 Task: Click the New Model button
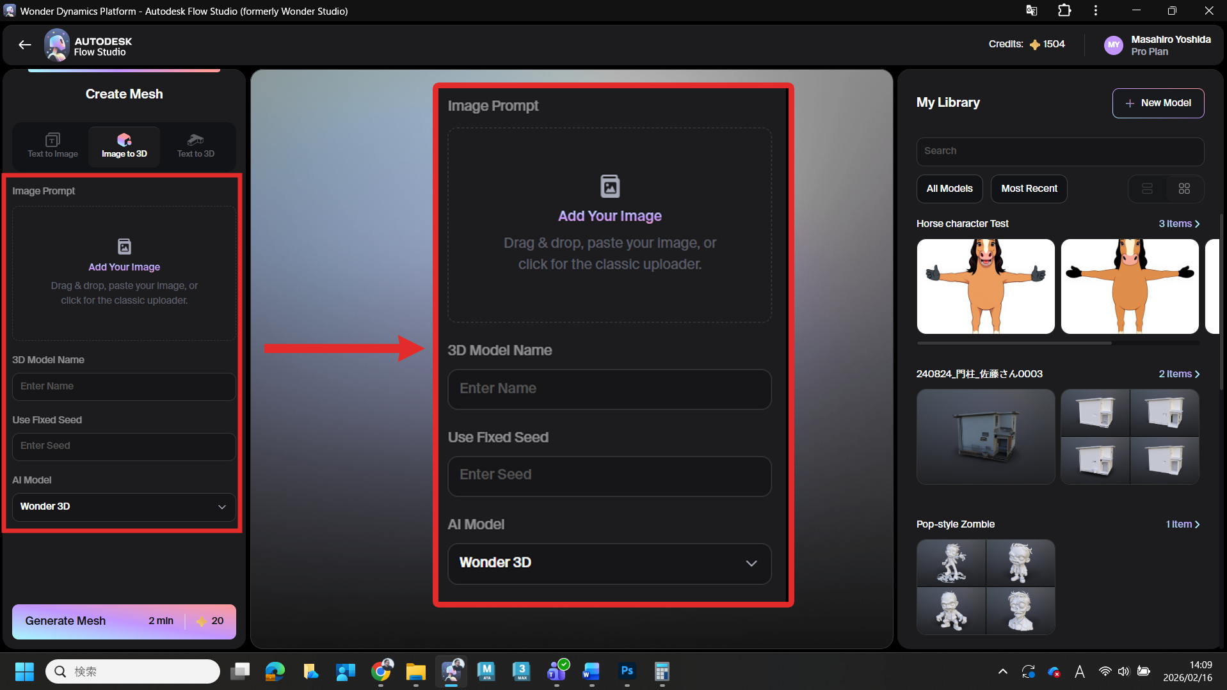(x=1158, y=103)
